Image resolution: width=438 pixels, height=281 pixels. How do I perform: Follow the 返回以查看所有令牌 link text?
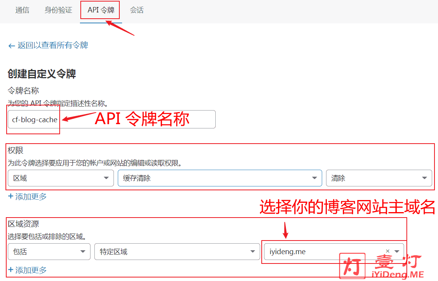[53, 46]
